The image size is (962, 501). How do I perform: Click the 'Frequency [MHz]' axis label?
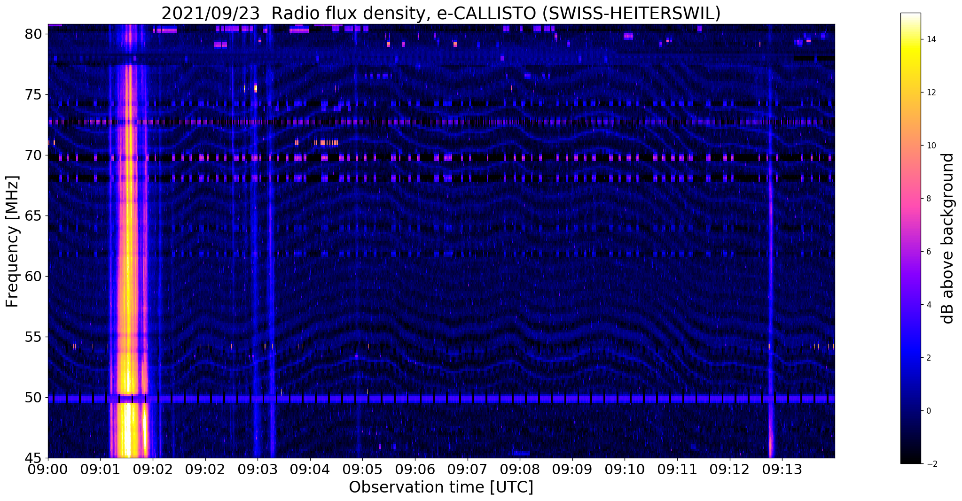click(13, 241)
